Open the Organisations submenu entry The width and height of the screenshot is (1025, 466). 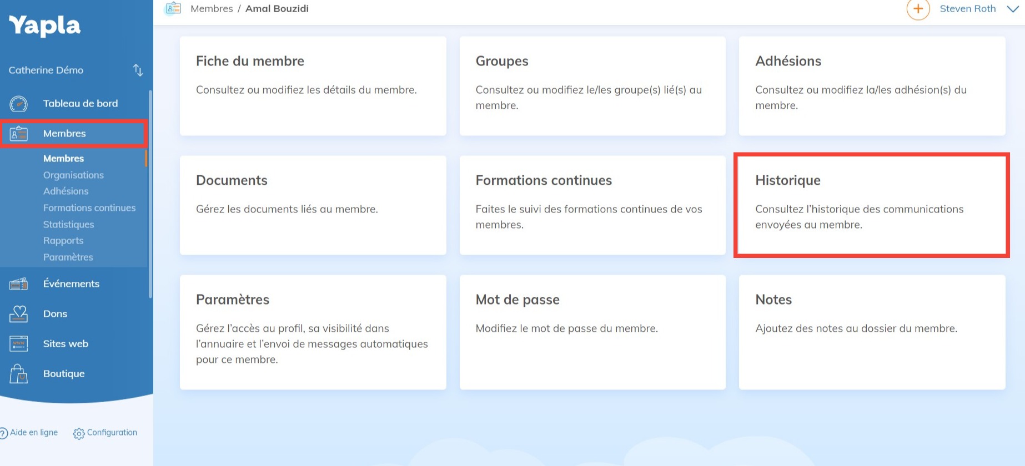pyautogui.click(x=73, y=175)
